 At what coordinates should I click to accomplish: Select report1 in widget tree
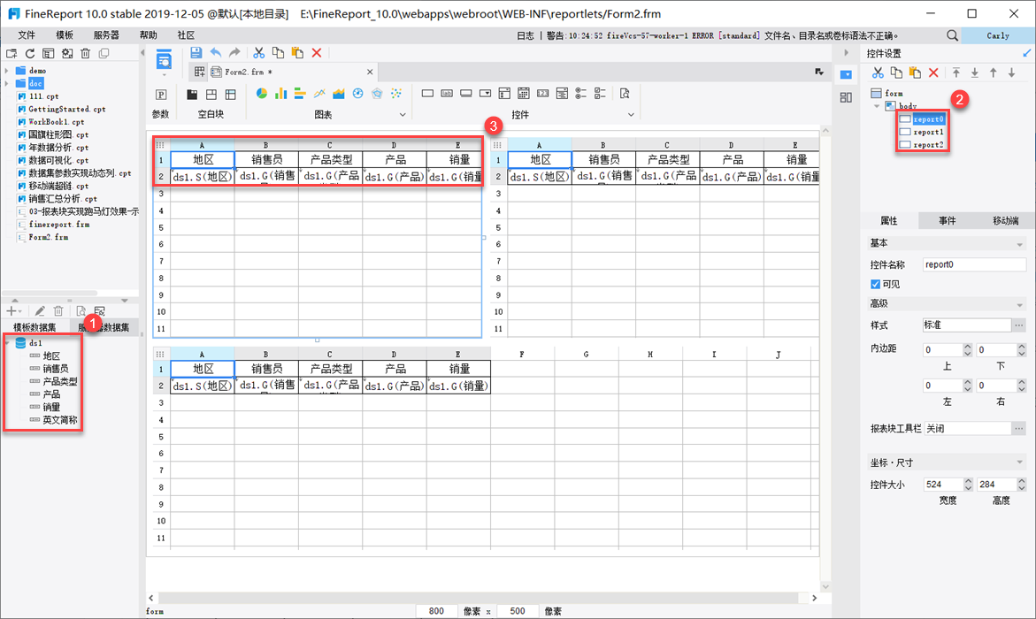click(x=928, y=132)
